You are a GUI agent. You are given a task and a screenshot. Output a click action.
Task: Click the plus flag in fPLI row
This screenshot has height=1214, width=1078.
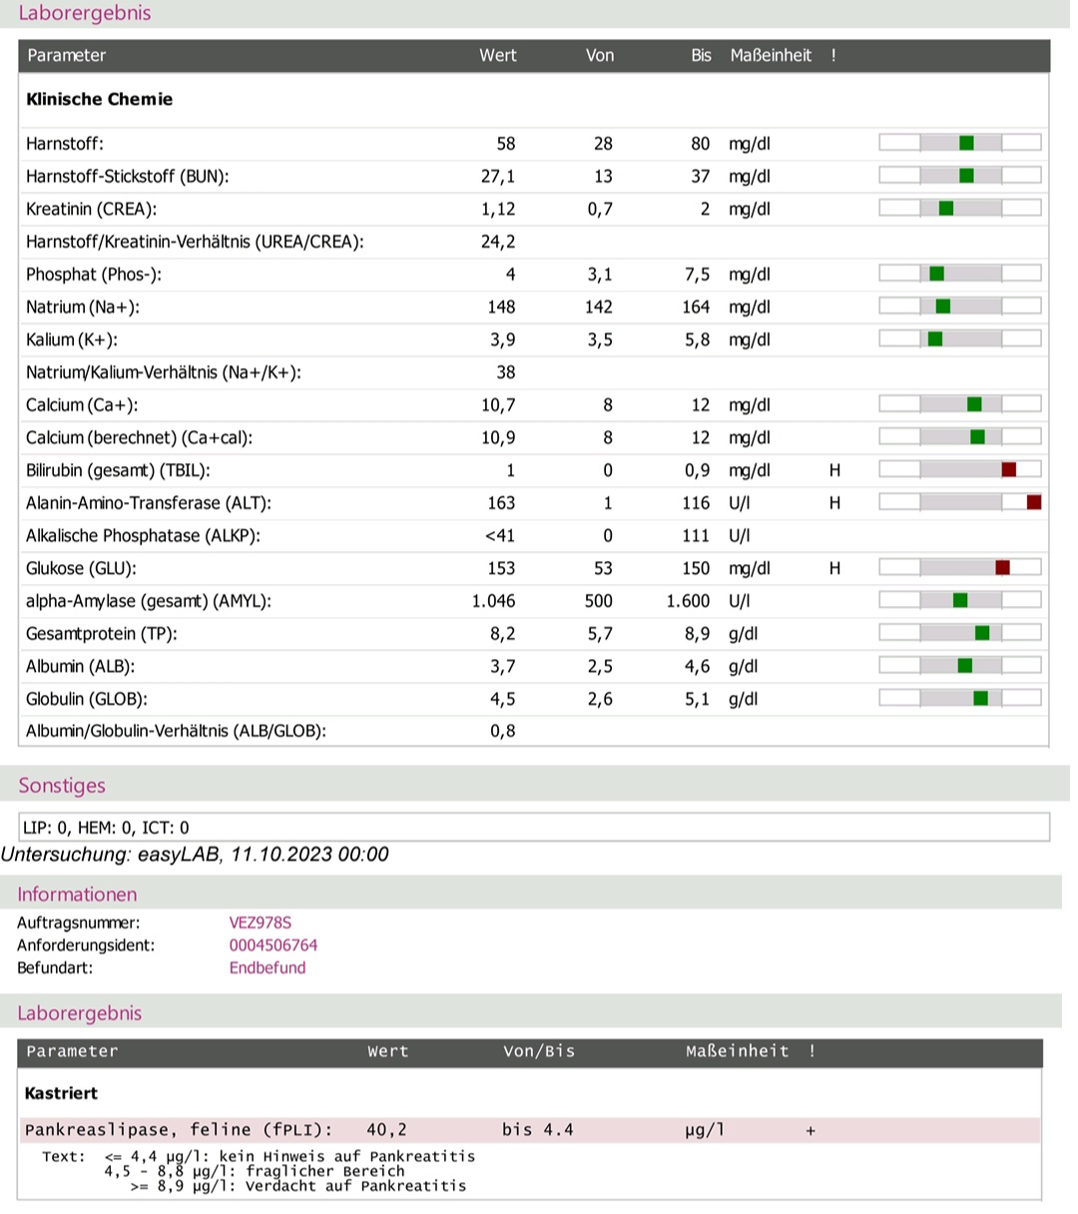point(810,1131)
